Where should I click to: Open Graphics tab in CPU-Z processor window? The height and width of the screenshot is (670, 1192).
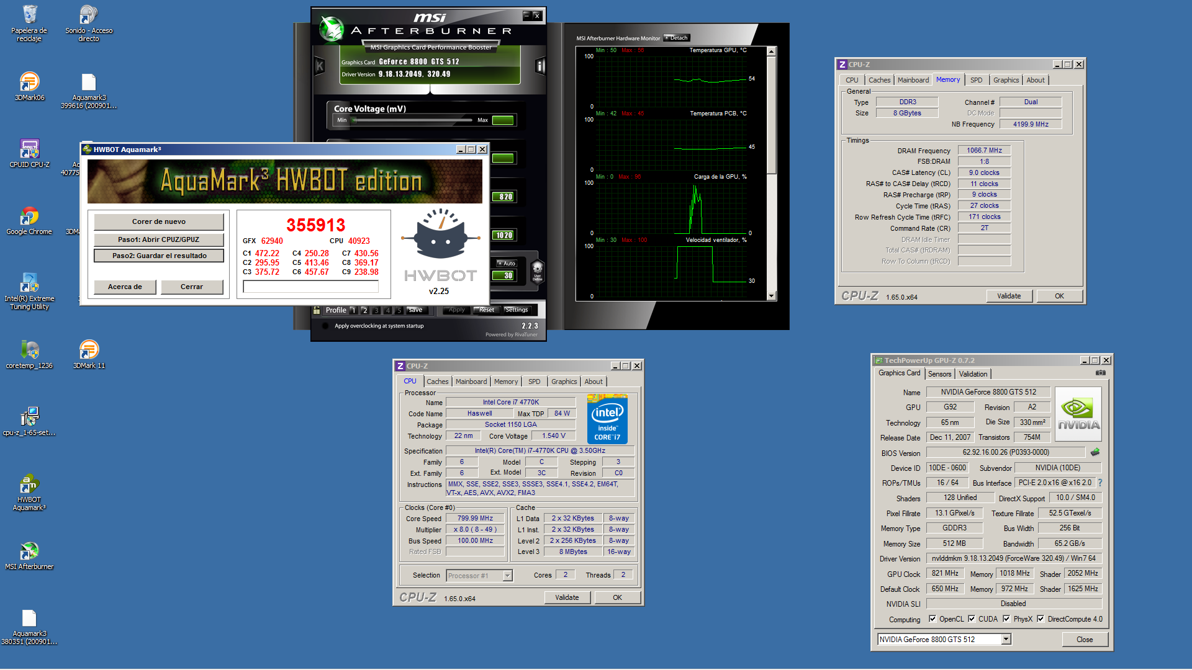click(564, 382)
